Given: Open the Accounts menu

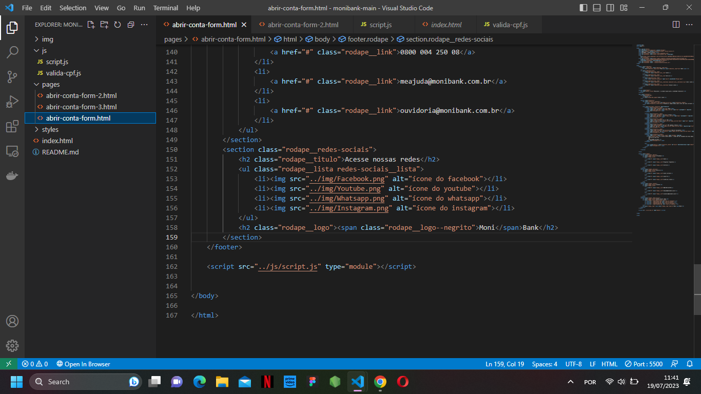Looking at the screenshot, I should pos(12,321).
